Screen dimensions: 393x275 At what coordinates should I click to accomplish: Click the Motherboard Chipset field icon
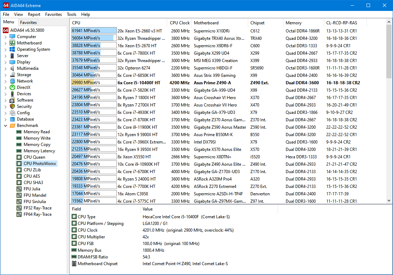click(74, 263)
